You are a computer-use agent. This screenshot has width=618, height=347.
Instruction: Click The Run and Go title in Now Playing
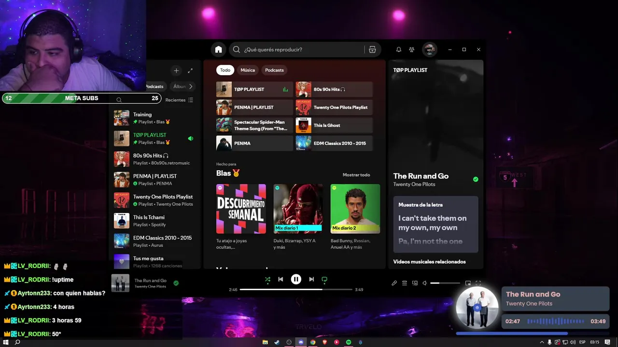click(x=421, y=176)
